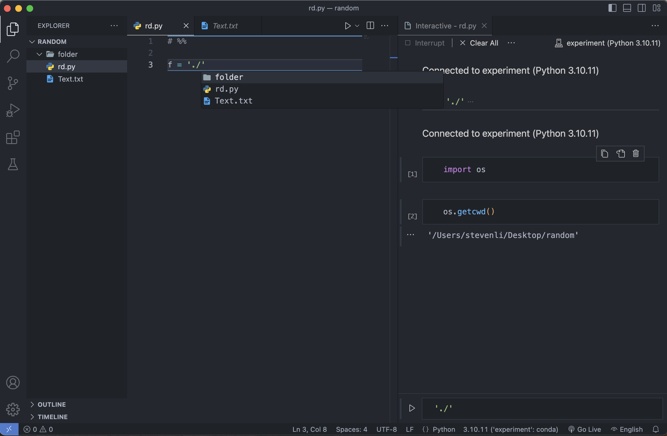This screenshot has width=667, height=436.
Task: Open the Source Control view
Action: tap(13, 83)
